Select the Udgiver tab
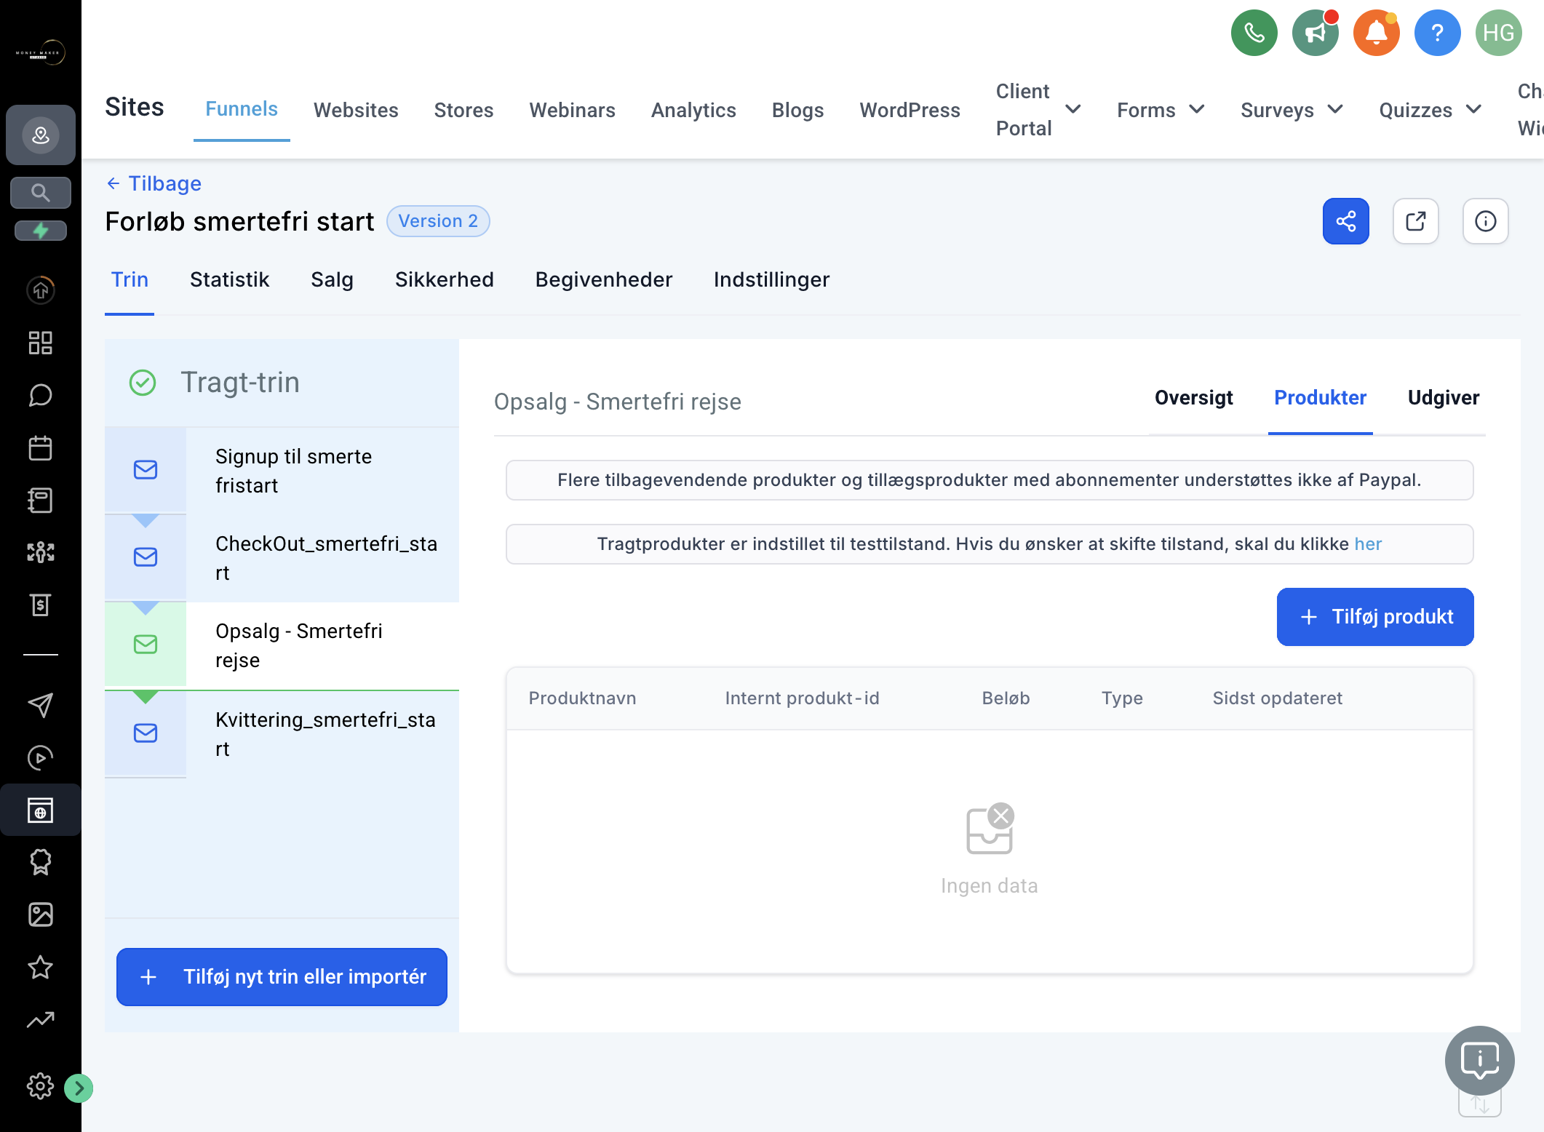Image resolution: width=1544 pixels, height=1132 pixels. click(1443, 397)
